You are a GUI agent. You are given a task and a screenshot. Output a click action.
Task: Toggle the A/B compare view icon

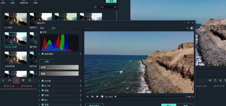pyautogui.click(x=192, y=28)
